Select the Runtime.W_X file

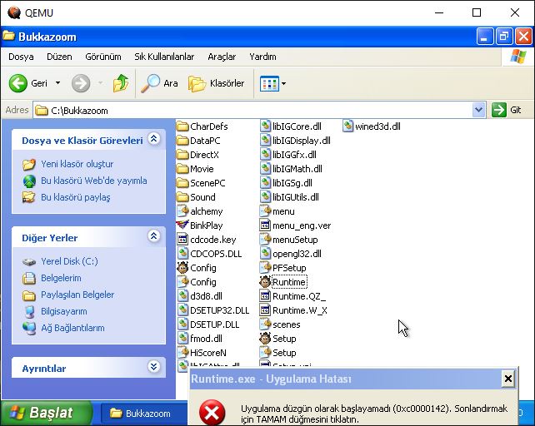293,310
